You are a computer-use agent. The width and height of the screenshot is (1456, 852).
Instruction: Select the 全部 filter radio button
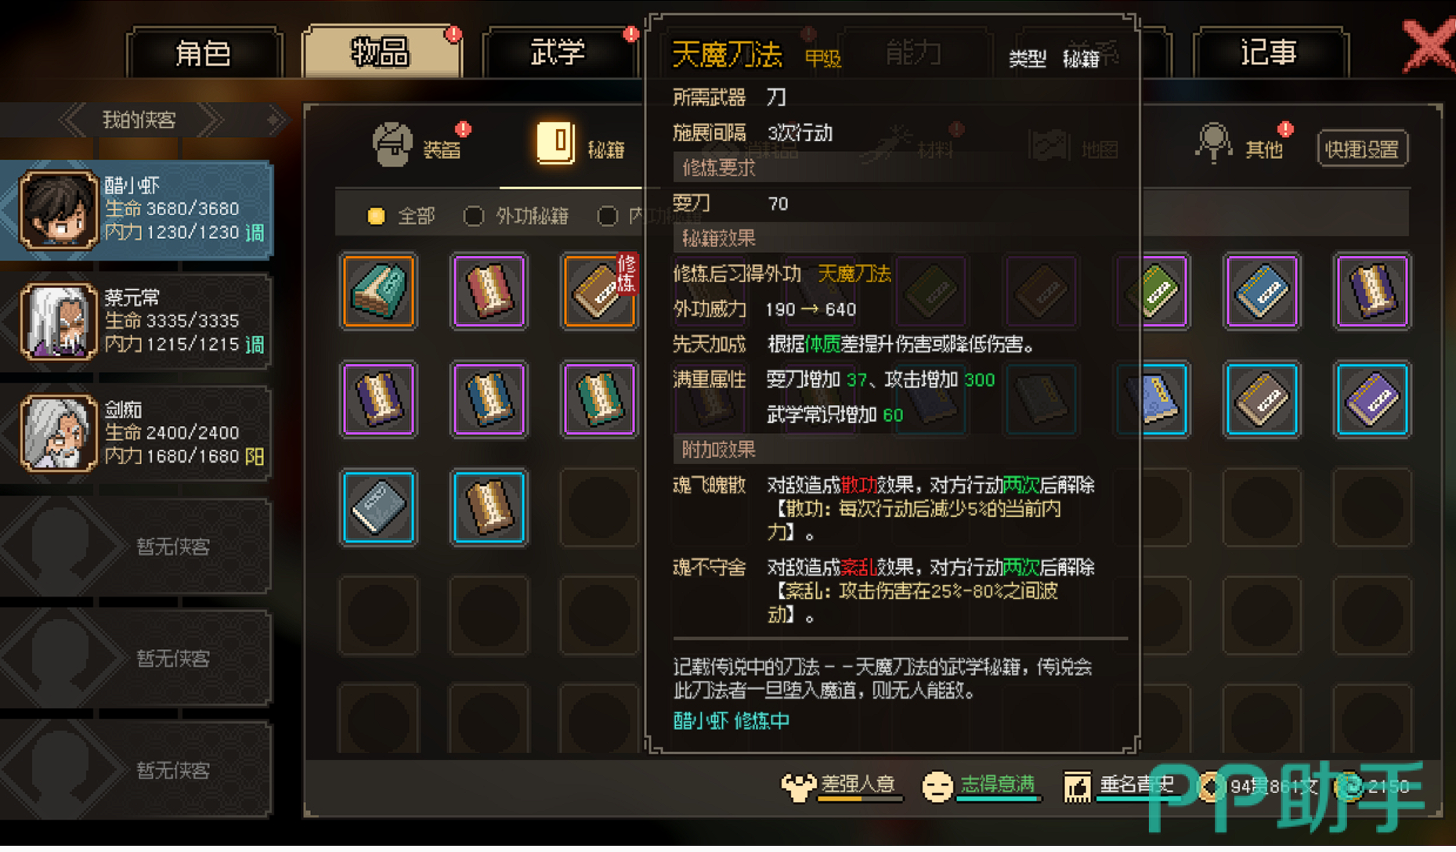pos(376,216)
